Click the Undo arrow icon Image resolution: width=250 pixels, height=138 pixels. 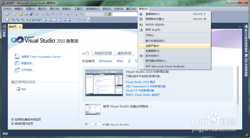[x=53, y=14]
